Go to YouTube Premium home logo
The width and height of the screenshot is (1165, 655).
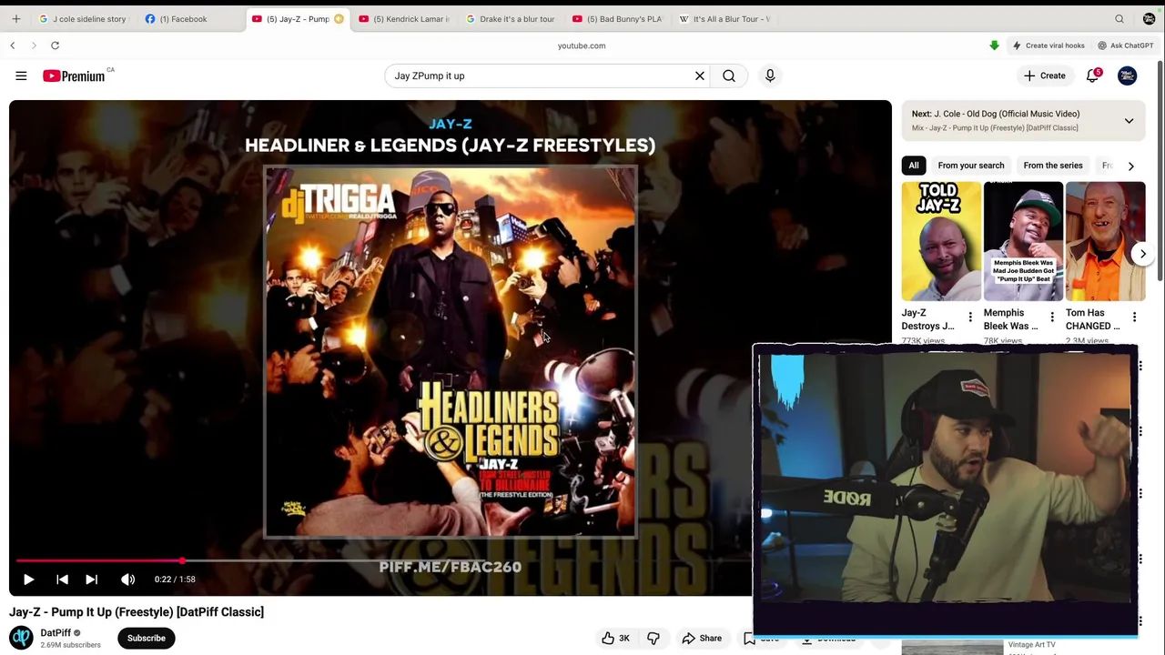(x=74, y=76)
